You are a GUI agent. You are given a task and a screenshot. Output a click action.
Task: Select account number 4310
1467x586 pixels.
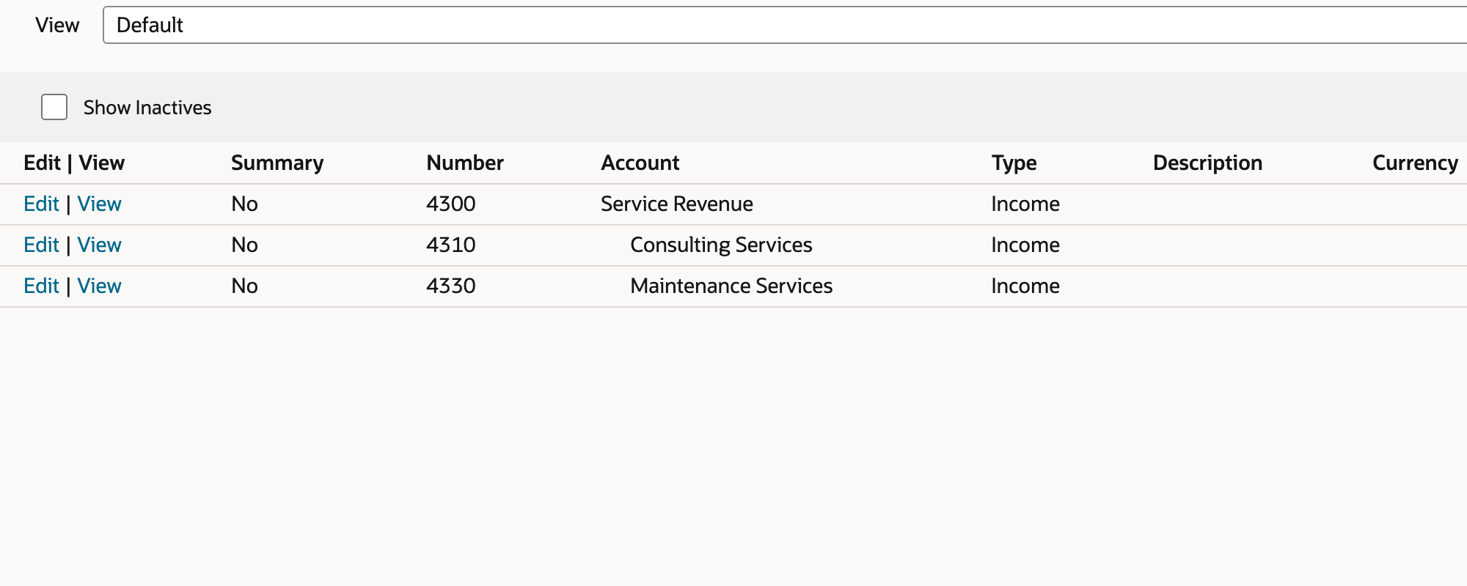pos(451,245)
